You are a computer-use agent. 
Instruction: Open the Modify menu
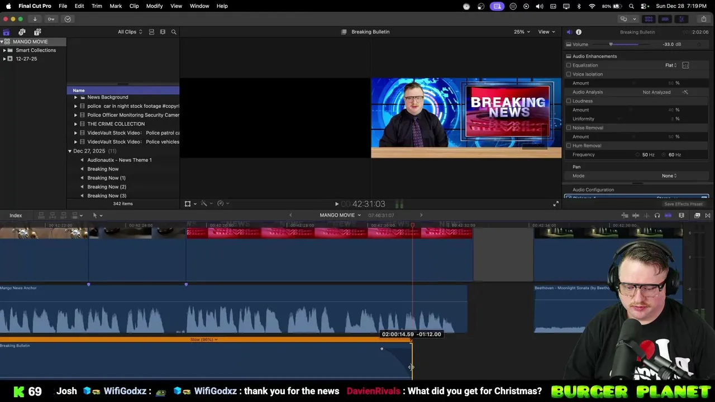(x=154, y=6)
